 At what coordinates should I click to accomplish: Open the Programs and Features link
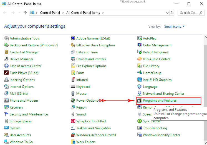point(160,101)
